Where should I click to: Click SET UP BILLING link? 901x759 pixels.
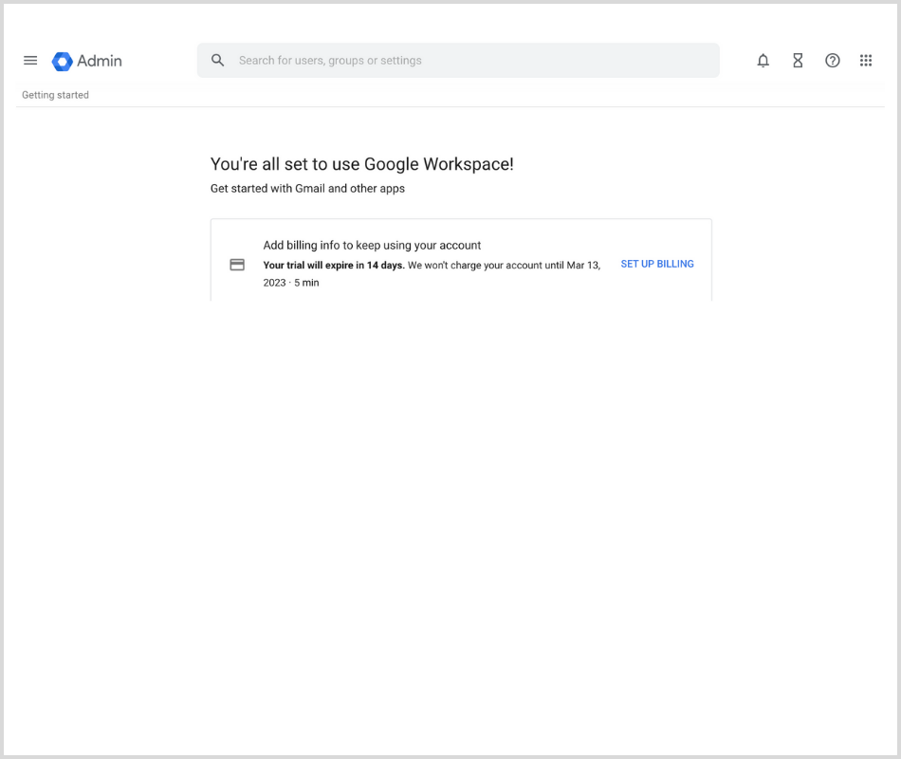pos(657,264)
